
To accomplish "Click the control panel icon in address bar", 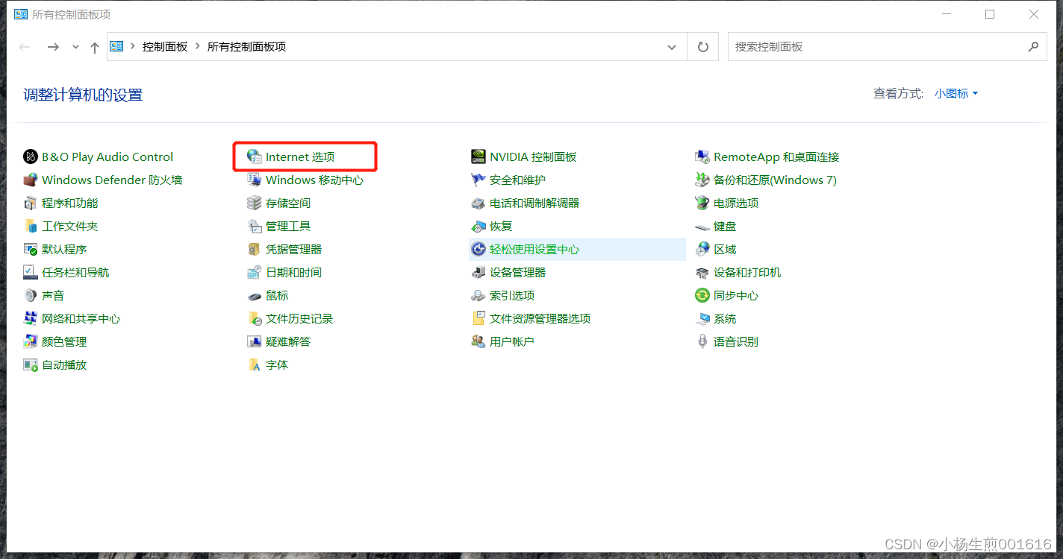I will (116, 46).
